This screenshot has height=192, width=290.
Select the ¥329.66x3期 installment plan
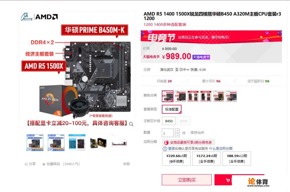pos(176,158)
